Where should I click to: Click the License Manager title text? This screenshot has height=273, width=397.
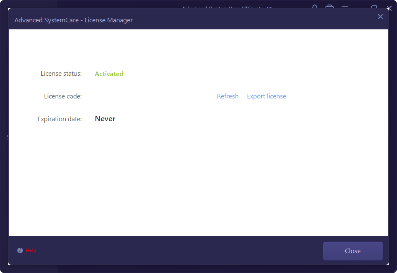[x=74, y=20]
